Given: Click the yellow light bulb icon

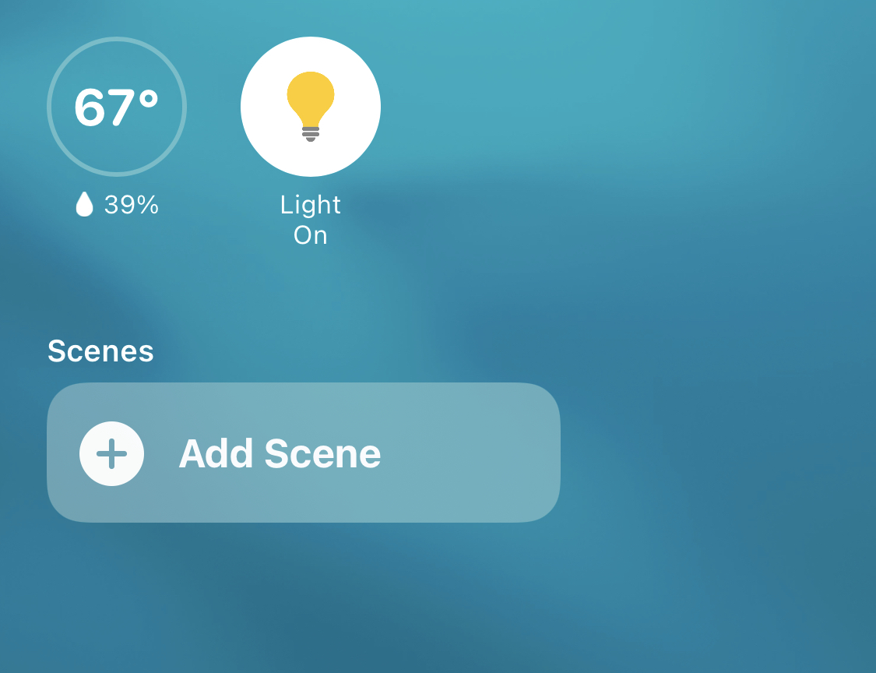Looking at the screenshot, I should coord(311,106).
